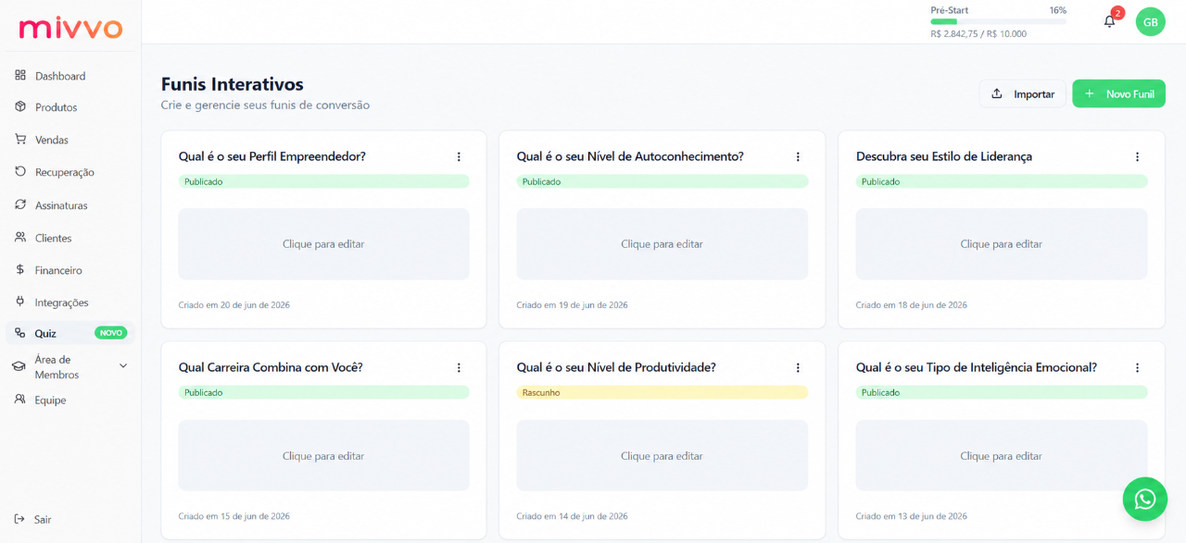Open three-dot menu on Estilo de Liderança card
Screen dimensions: 1186x543
pyautogui.click(x=1137, y=157)
